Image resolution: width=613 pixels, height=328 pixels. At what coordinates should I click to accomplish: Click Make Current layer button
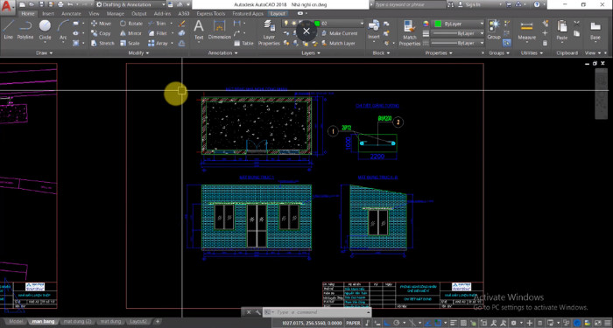pyautogui.click(x=340, y=33)
